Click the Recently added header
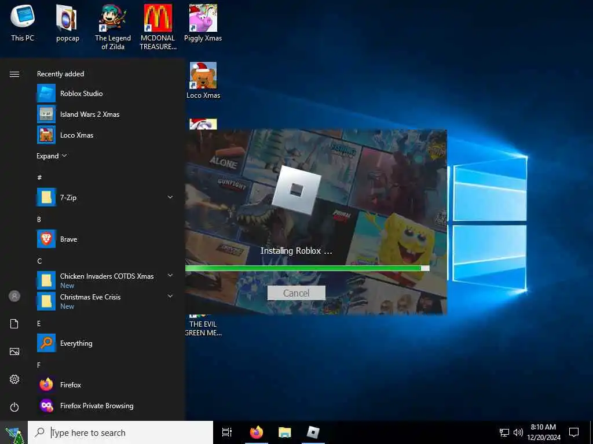Image resolution: width=593 pixels, height=444 pixels. (60, 74)
